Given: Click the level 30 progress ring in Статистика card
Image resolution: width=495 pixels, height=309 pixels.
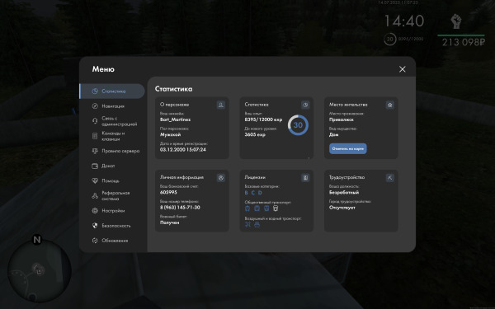Looking at the screenshot, I should [x=298, y=125].
